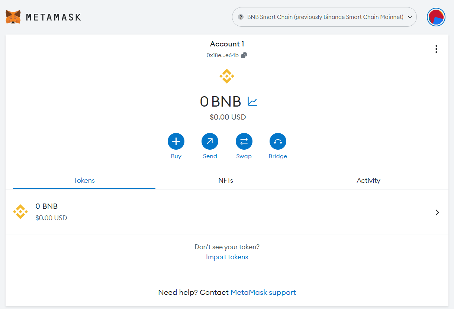
Task: Click the METAMASK wordmark text
Action: 54,17
